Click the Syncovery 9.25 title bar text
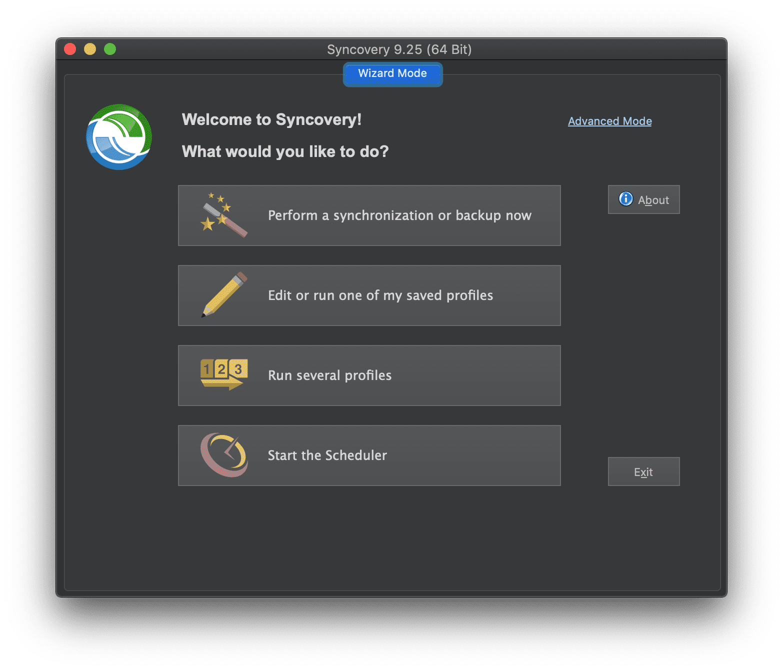Image resolution: width=783 pixels, height=671 pixels. 399,49
